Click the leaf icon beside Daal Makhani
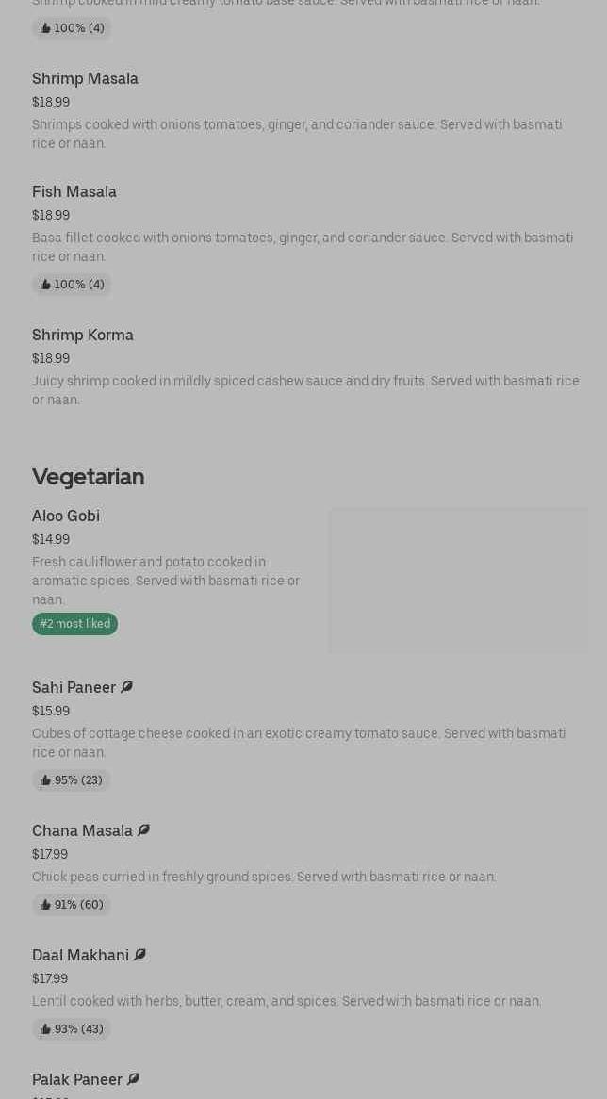This screenshot has width=607, height=1099. point(139,955)
